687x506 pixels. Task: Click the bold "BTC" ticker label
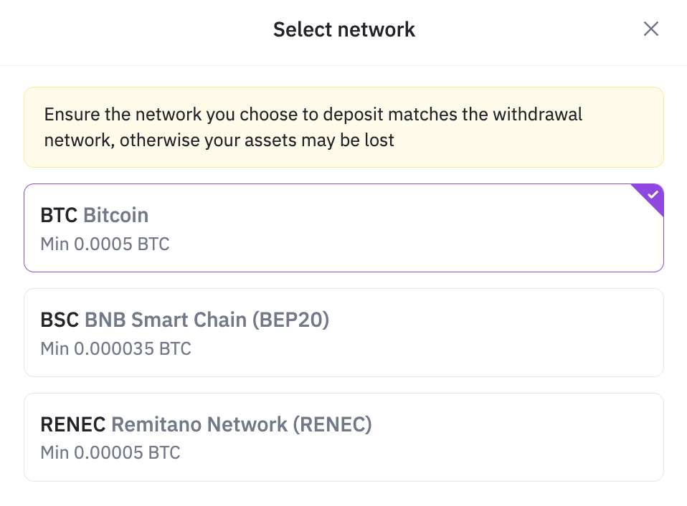click(x=60, y=215)
